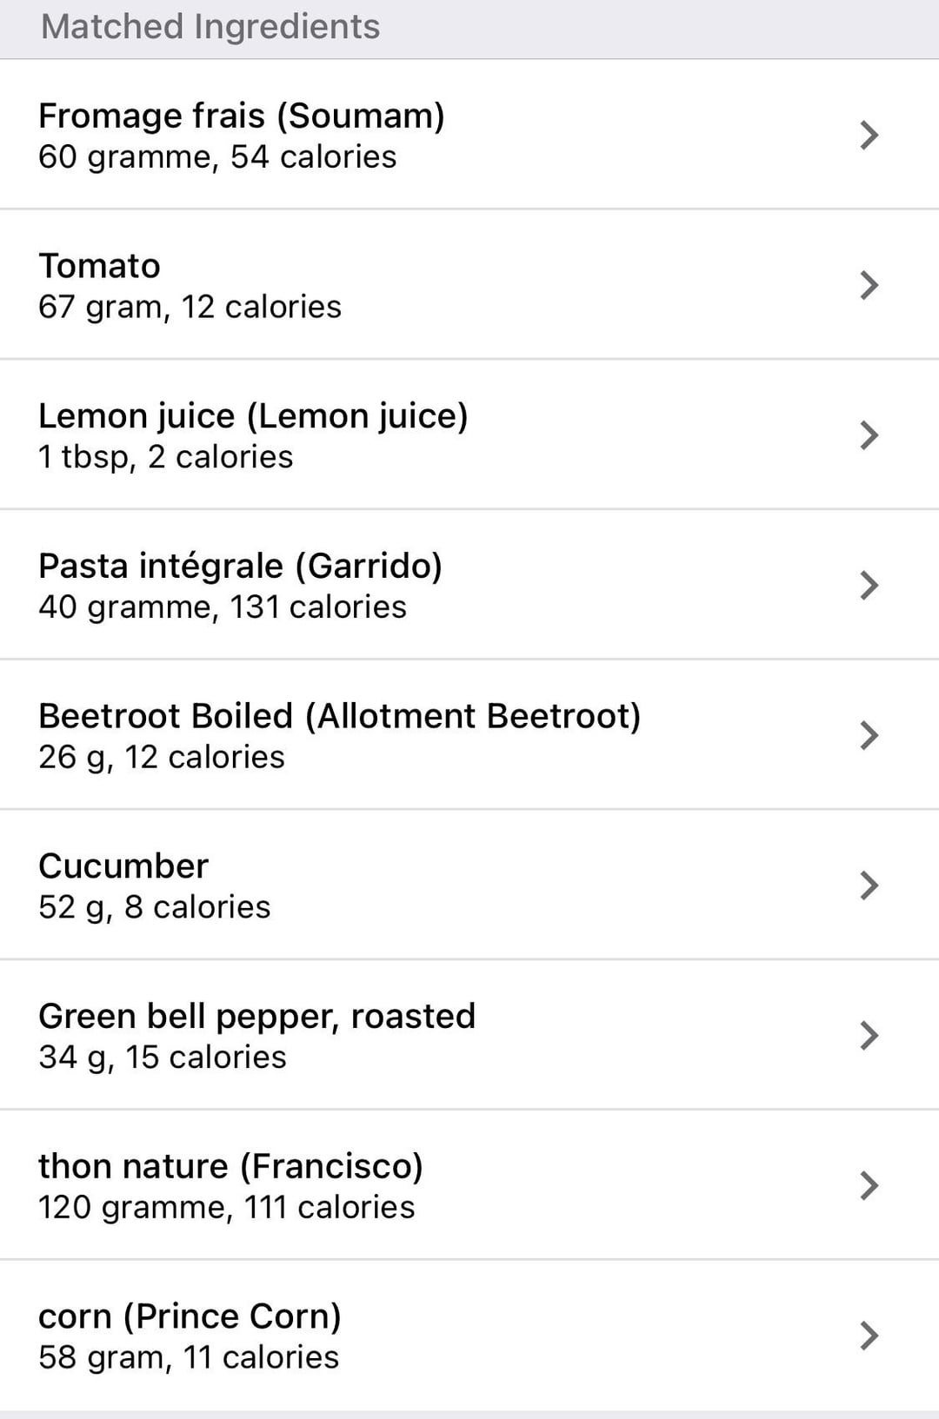Click the chevron for Pasta intégrale
Image resolution: width=939 pixels, height=1419 pixels.
tap(869, 586)
